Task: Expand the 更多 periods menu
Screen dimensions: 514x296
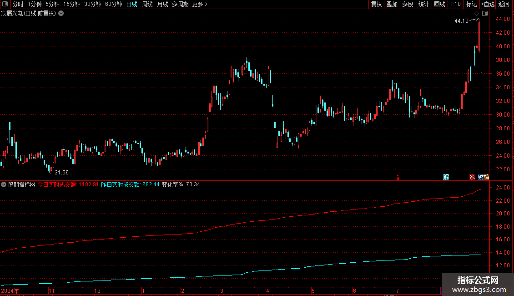Action: (x=200, y=4)
